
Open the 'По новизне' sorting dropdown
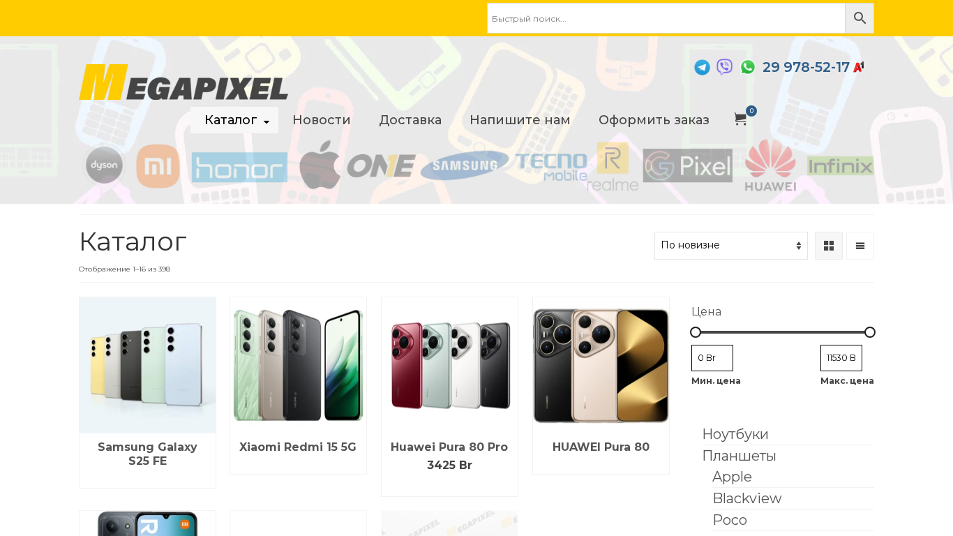[x=731, y=246]
